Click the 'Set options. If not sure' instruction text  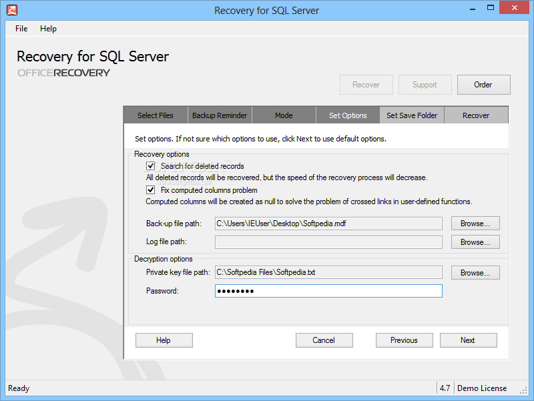[260, 139]
